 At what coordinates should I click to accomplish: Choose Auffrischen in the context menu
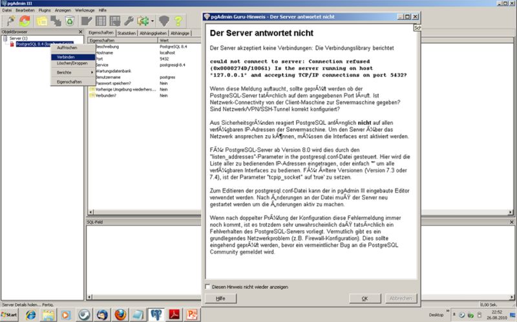click(73, 48)
